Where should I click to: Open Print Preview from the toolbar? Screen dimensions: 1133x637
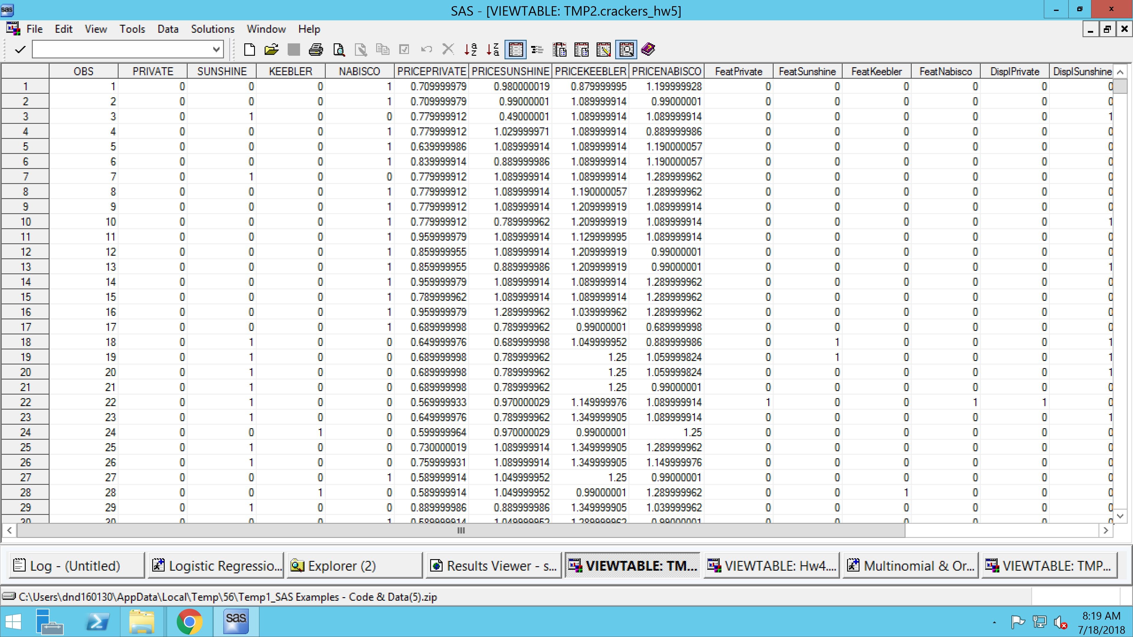pyautogui.click(x=338, y=50)
